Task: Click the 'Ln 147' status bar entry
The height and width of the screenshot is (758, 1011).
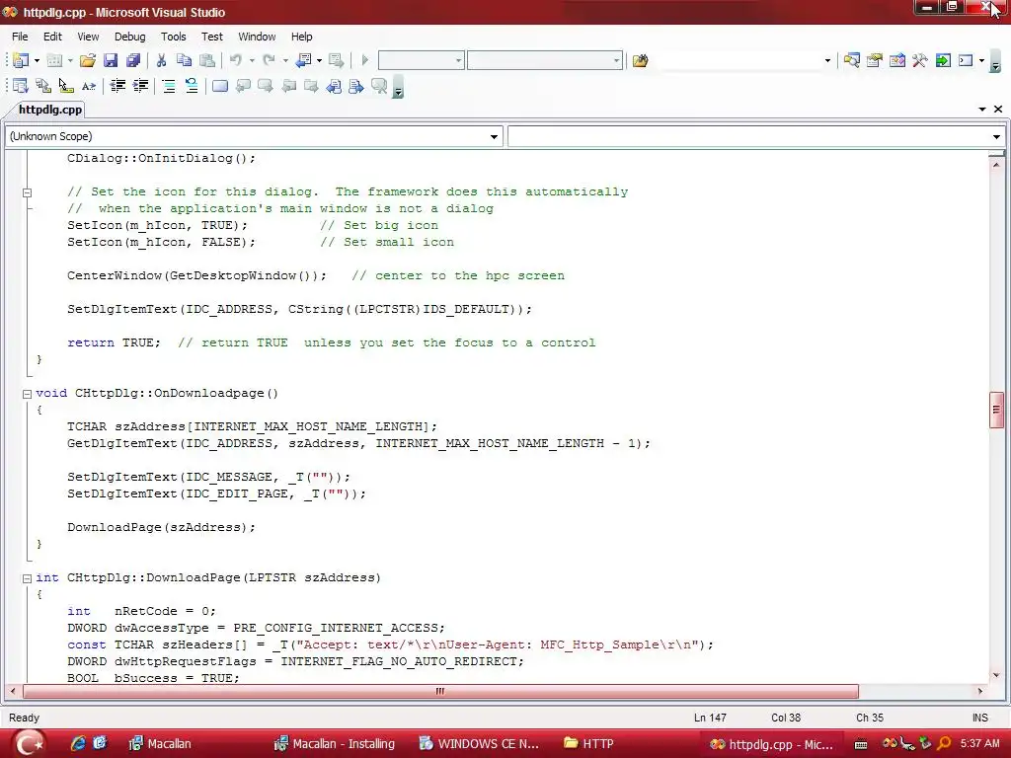Action: [x=710, y=718]
